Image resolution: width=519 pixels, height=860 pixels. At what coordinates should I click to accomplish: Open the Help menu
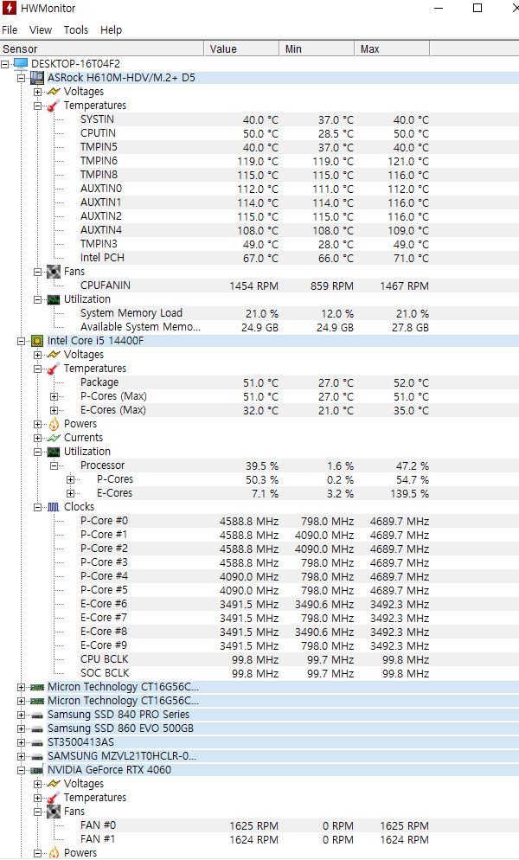(111, 30)
